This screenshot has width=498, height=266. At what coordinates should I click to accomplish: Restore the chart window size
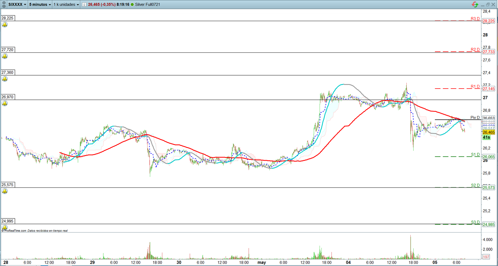pos(488,5)
